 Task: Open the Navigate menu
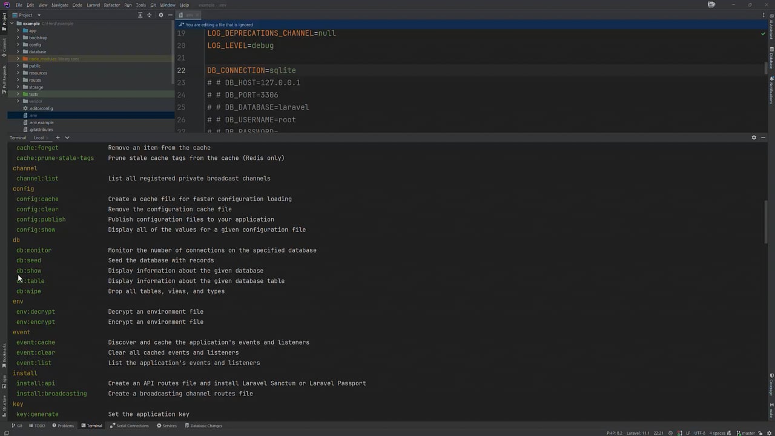tap(60, 5)
